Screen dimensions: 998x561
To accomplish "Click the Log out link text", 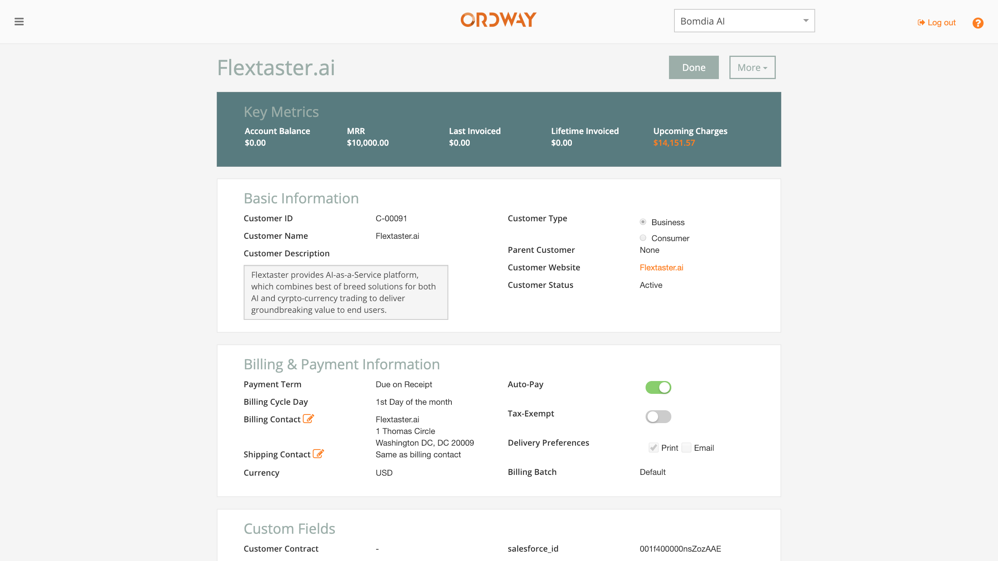I will tap(941, 23).
